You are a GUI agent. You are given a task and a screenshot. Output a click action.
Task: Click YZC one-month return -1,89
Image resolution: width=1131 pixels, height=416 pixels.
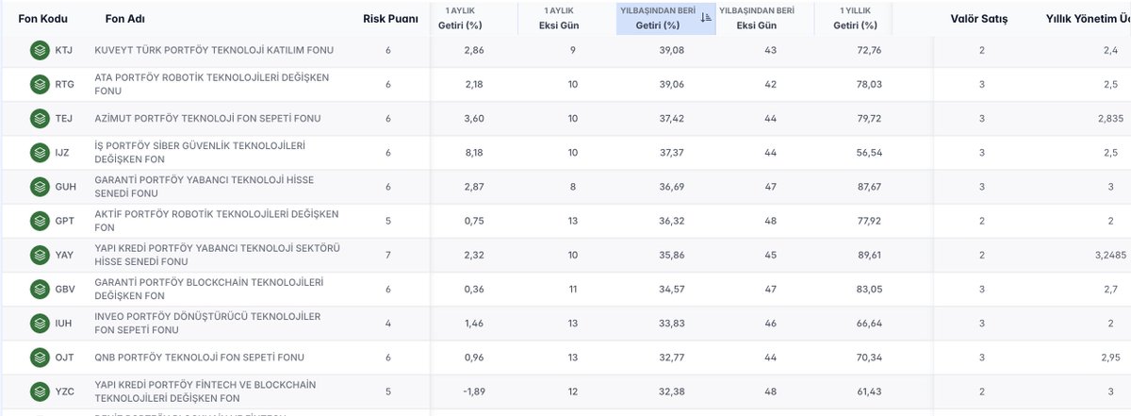(x=474, y=391)
